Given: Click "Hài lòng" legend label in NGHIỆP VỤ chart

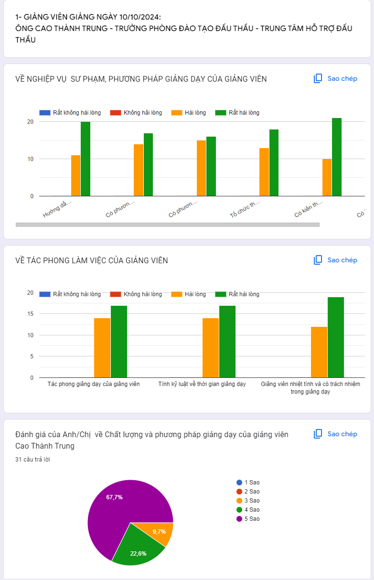Looking at the screenshot, I should [x=195, y=113].
